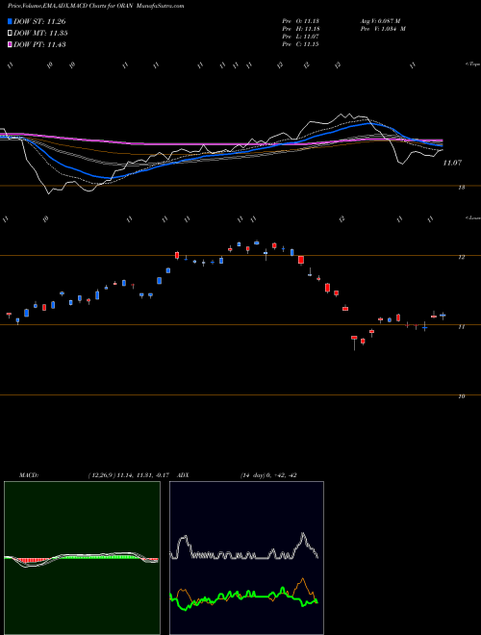Click the 'Pre V: 1.034 M' value
481x635 pixels.
pyautogui.click(x=385, y=29)
